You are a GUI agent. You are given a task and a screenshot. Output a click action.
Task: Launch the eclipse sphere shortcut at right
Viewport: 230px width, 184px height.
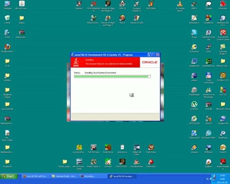click(194, 77)
